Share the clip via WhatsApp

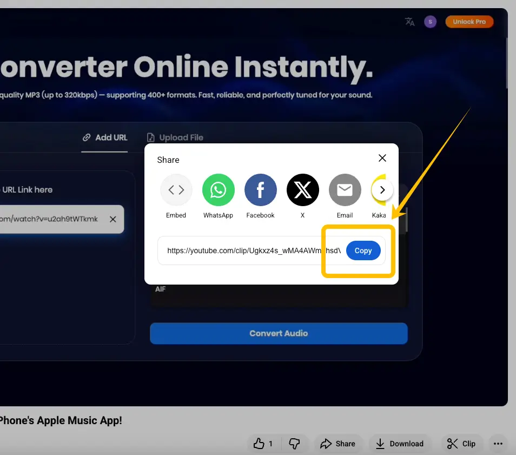click(x=218, y=190)
